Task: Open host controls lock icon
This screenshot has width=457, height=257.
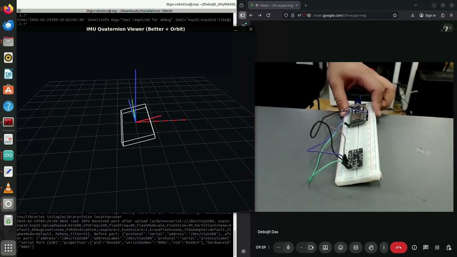Action: coord(449,247)
